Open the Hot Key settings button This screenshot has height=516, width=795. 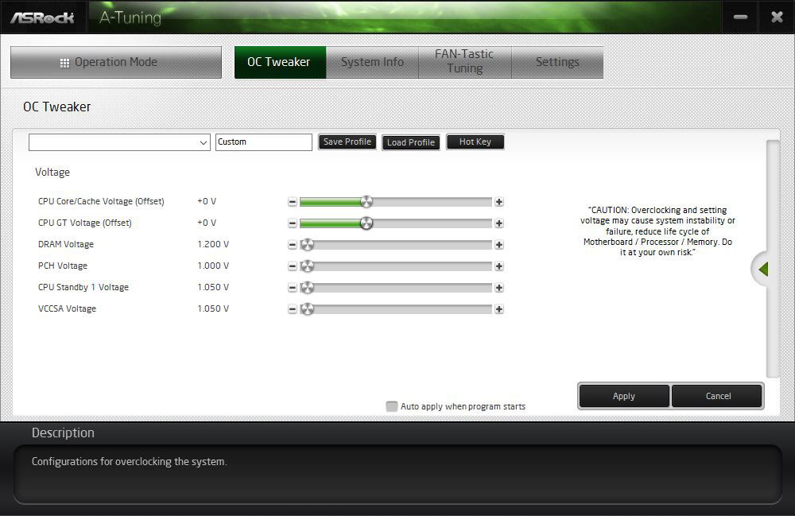[475, 142]
